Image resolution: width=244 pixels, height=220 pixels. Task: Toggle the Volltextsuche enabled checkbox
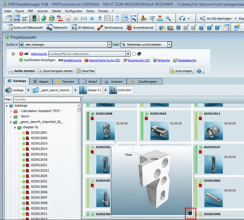(x=13, y=54)
